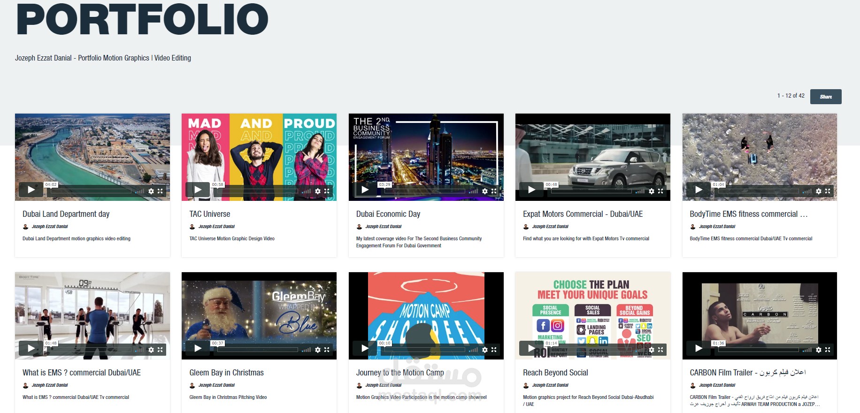Image resolution: width=860 pixels, height=413 pixels.
Task: Open settings gear on What is EMS player
Action: pyautogui.click(x=151, y=350)
